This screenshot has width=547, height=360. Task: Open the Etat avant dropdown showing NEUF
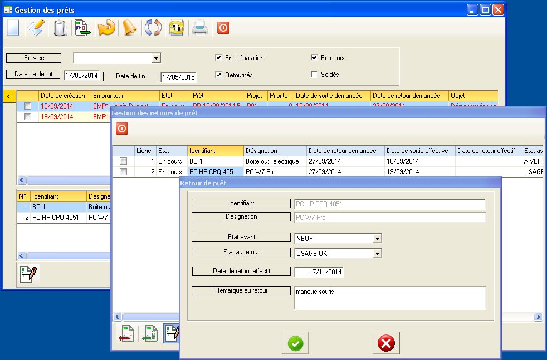point(377,238)
